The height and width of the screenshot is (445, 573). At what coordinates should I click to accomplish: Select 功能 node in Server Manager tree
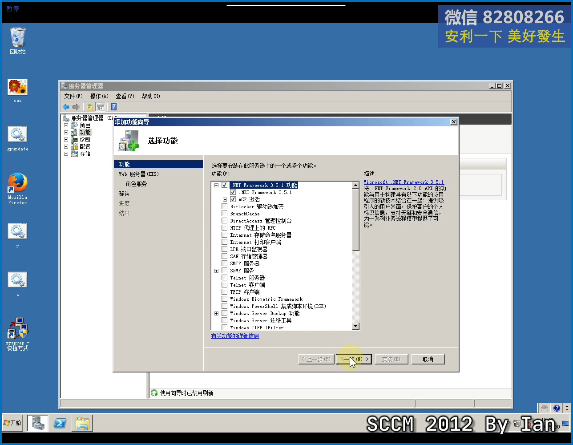85,132
